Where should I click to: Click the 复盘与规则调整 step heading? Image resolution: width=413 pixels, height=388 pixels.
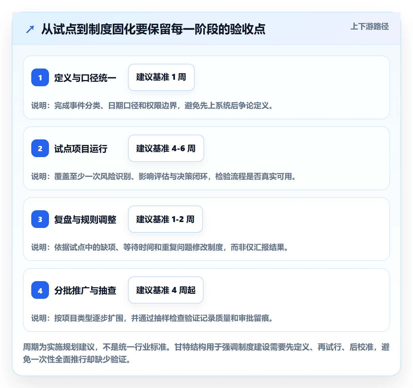tap(85, 219)
